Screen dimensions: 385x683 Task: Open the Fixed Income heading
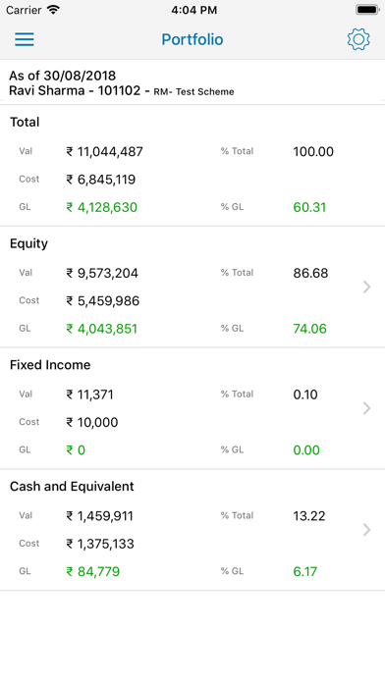click(x=50, y=365)
